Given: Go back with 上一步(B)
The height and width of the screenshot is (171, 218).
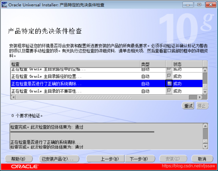Looking at the screenshot, I should click(105, 159).
